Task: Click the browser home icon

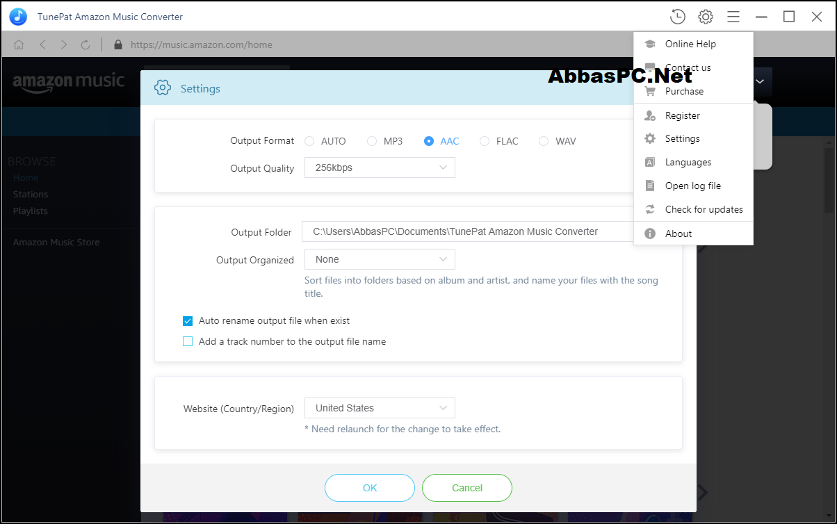Action: (19, 44)
